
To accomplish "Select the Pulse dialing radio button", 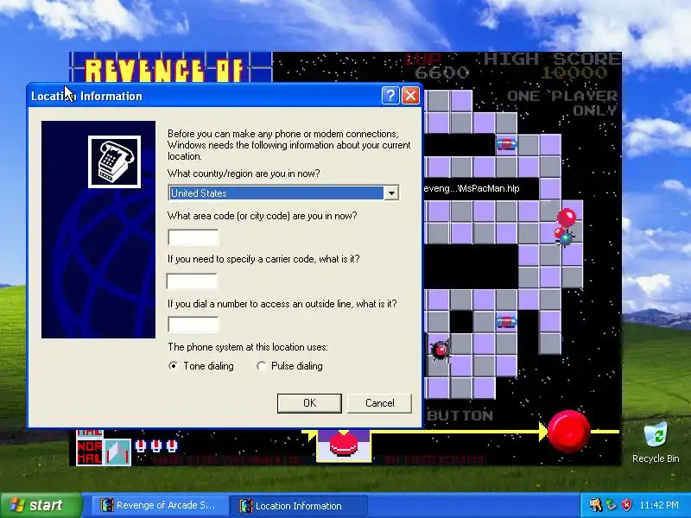I will pyautogui.click(x=262, y=365).
